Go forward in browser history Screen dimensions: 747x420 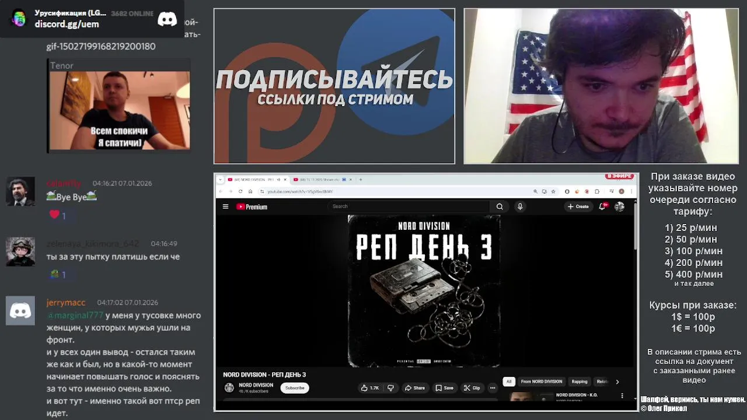point(231,191)
